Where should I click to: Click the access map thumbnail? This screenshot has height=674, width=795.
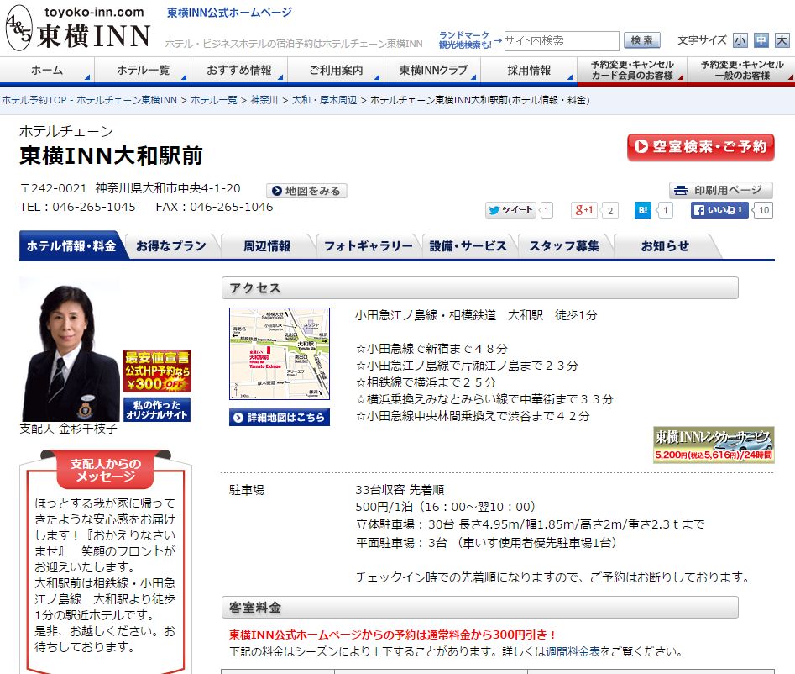pos(280,354)
